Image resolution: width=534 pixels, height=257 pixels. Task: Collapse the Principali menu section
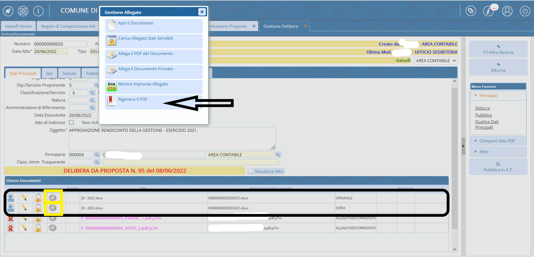(488, 96)
